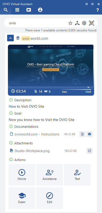102x213 pixels.
Task: Collapse the ovioworld.com result
Action: 10,39
